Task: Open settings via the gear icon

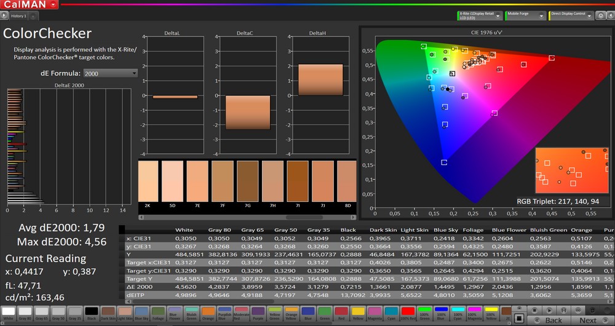Action: 600,15
